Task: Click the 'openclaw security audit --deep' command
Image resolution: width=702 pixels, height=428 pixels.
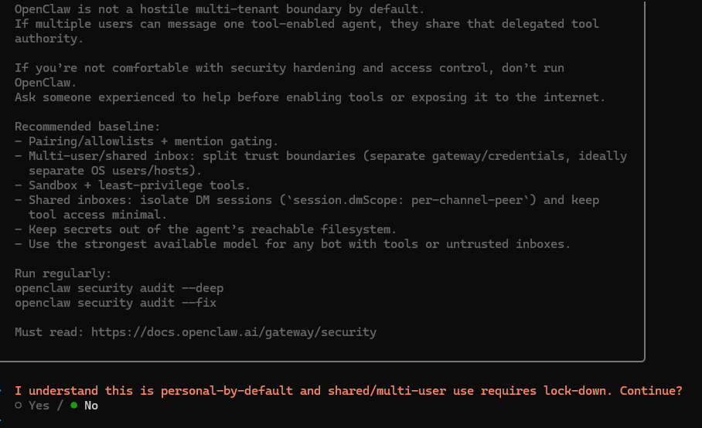Action: (119, 288)
